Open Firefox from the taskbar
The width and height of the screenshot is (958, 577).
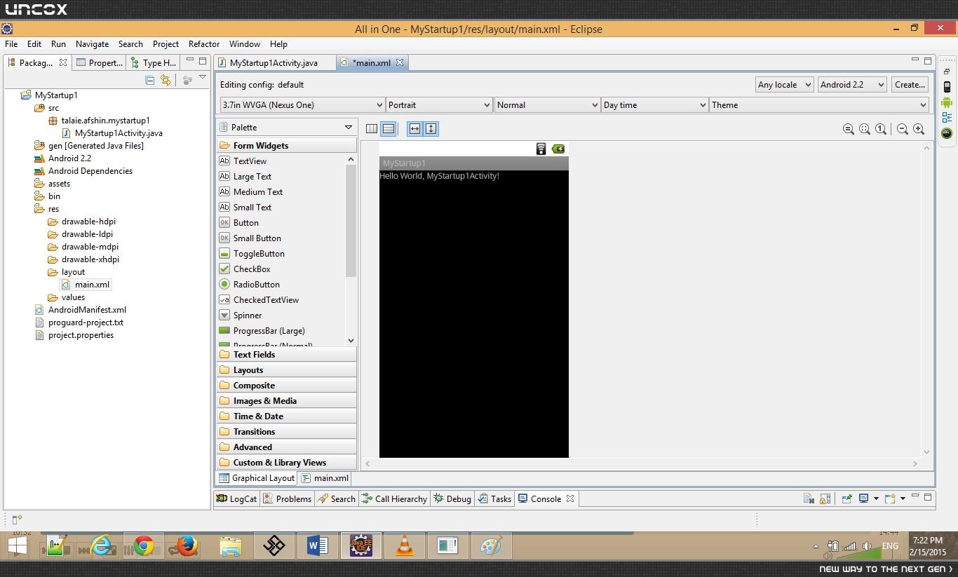(x=187, y=545)
